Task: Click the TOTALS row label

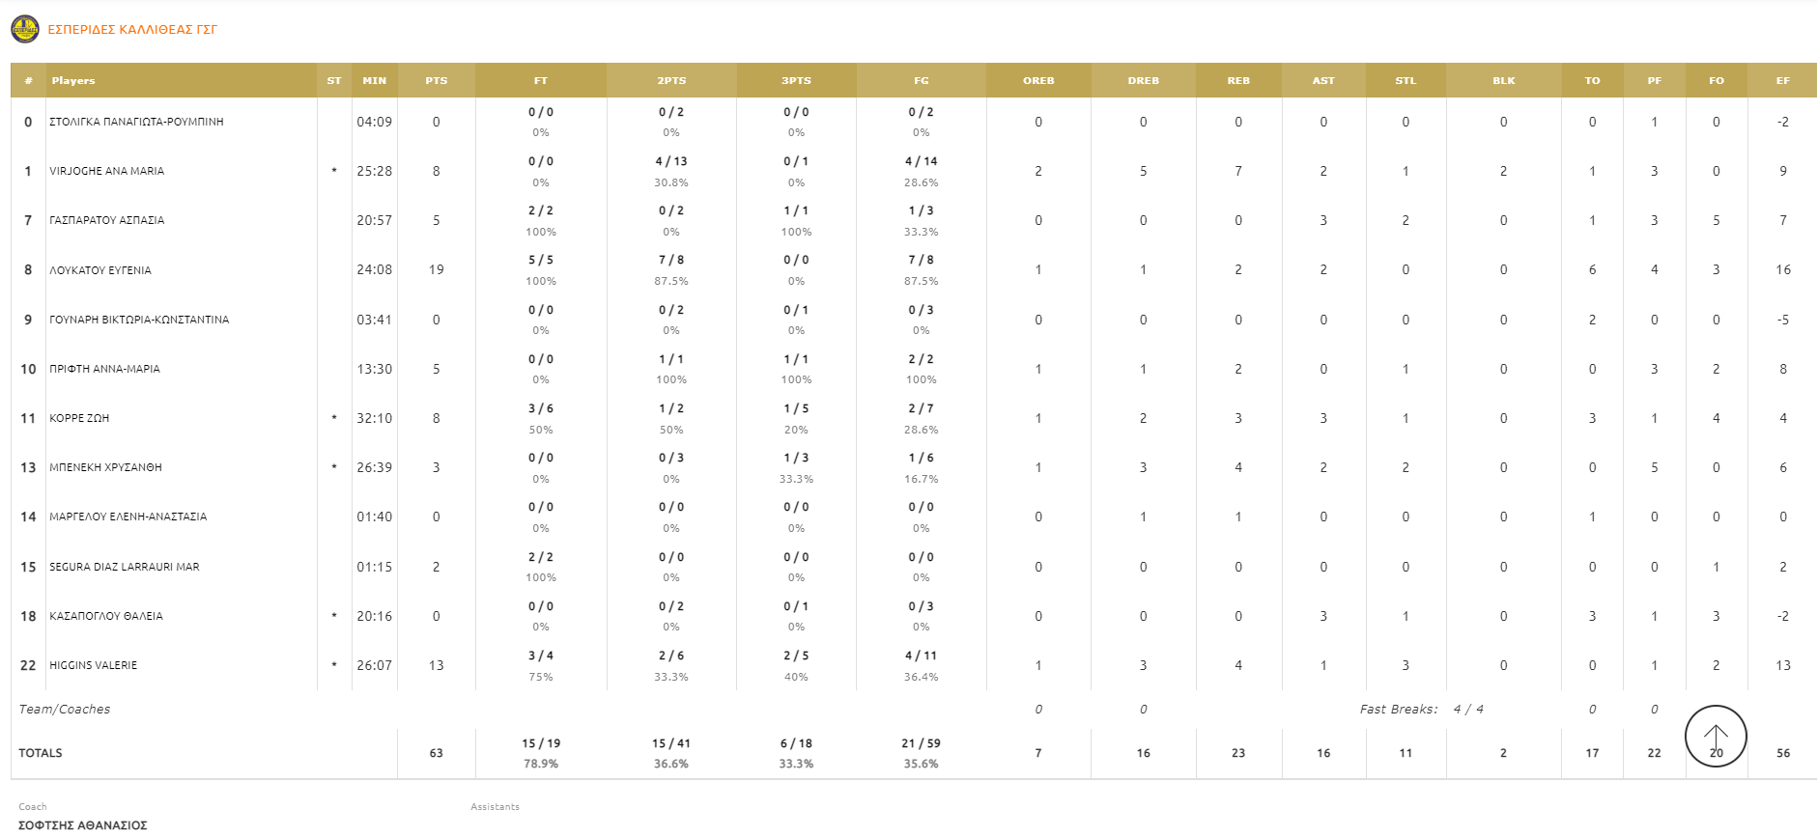Action: click(x=41, y=753)
